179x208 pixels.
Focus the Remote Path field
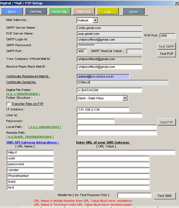click(x=117, y=133)
